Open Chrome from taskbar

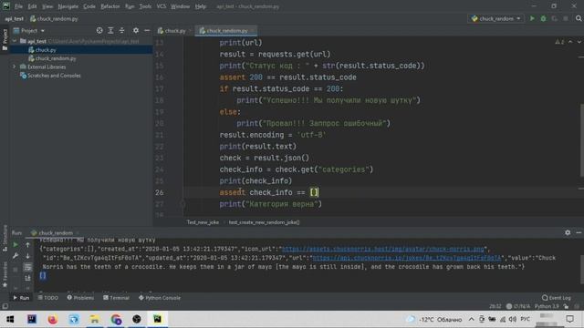(x=116, y=319)
